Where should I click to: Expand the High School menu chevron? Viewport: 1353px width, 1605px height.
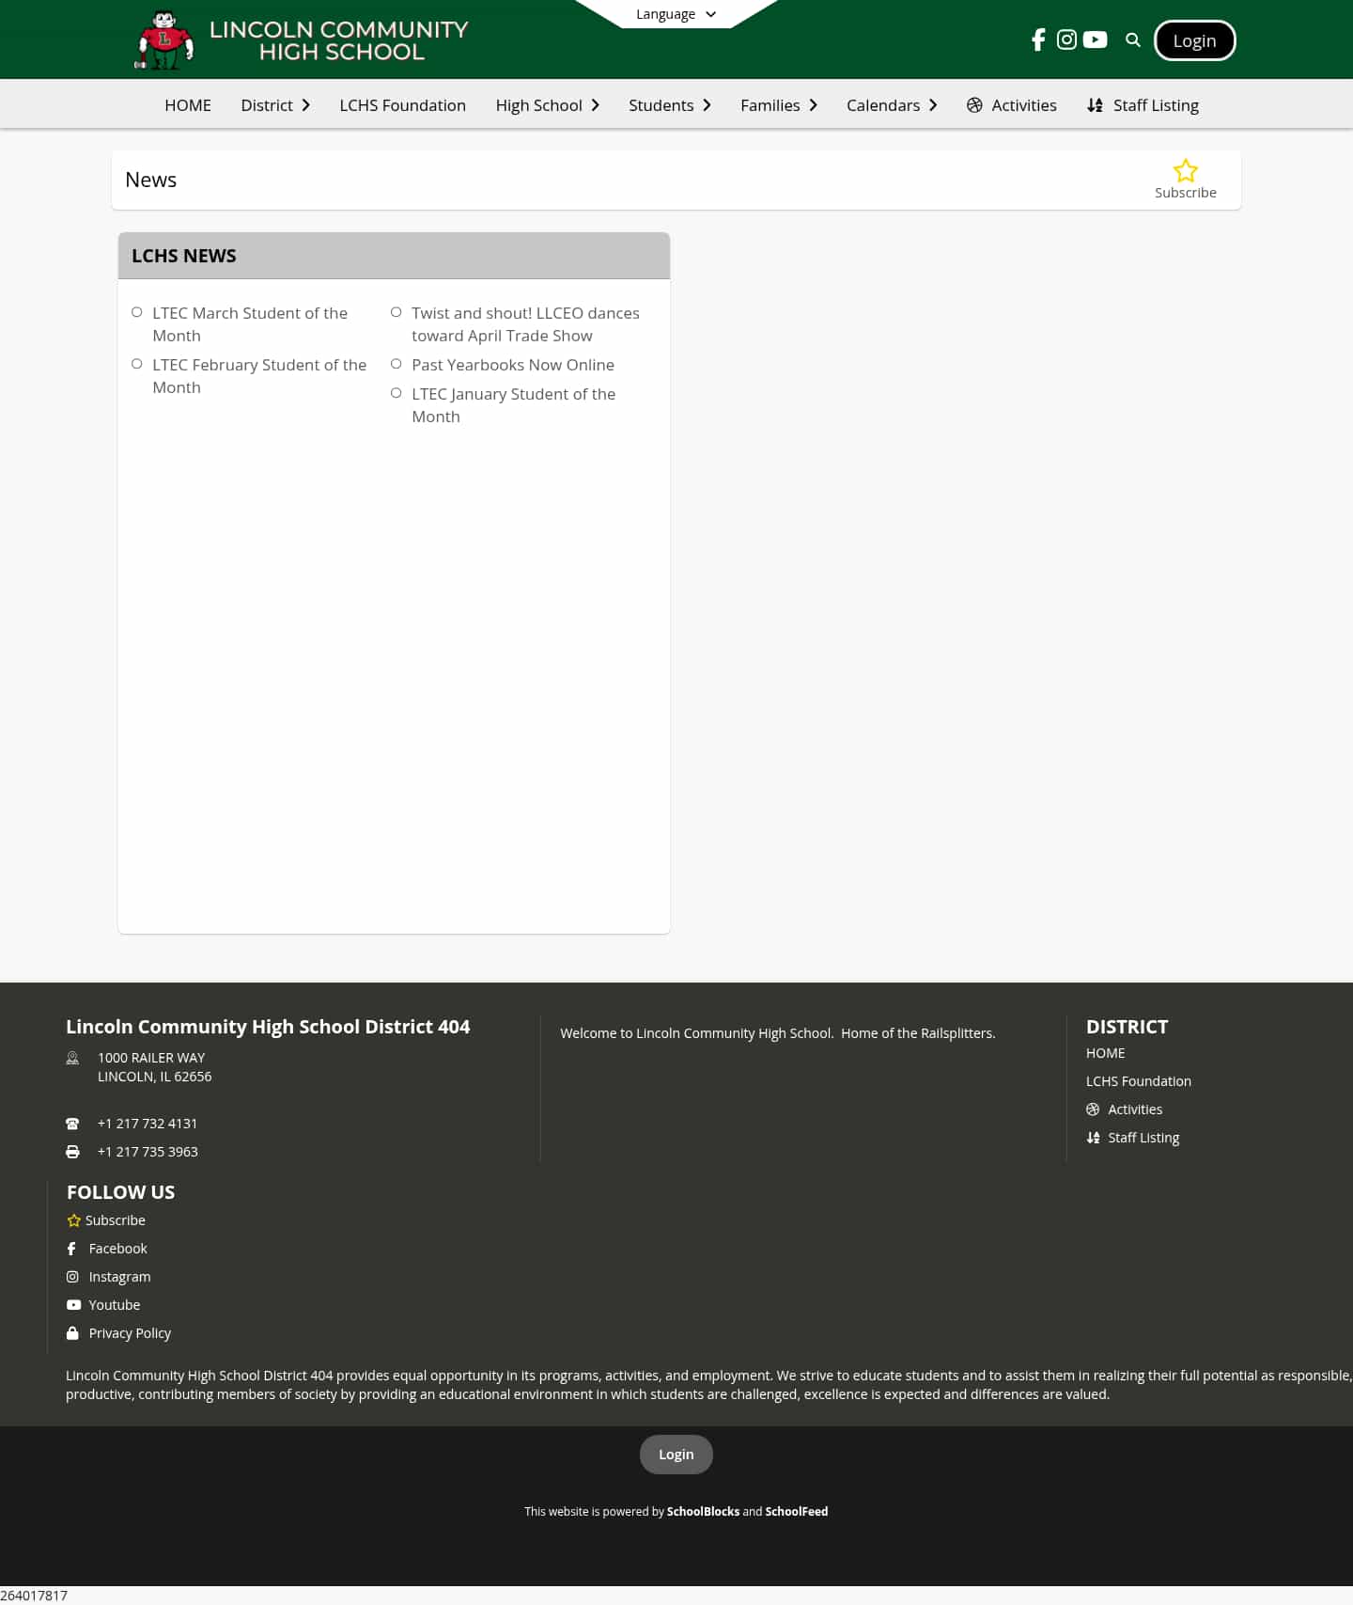595,105
